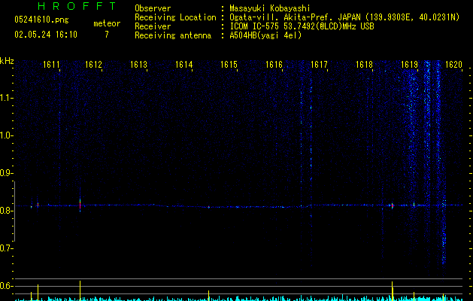Click time axis label 1616
The height and width of the screenshot is (301, 473).
click(x=274, y=65)
